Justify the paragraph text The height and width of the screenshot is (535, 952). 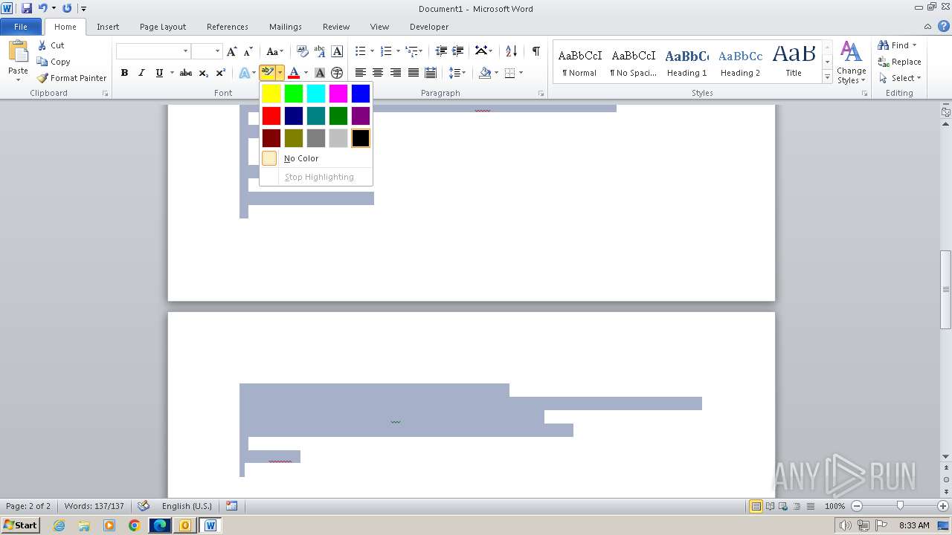coord(413,73)
